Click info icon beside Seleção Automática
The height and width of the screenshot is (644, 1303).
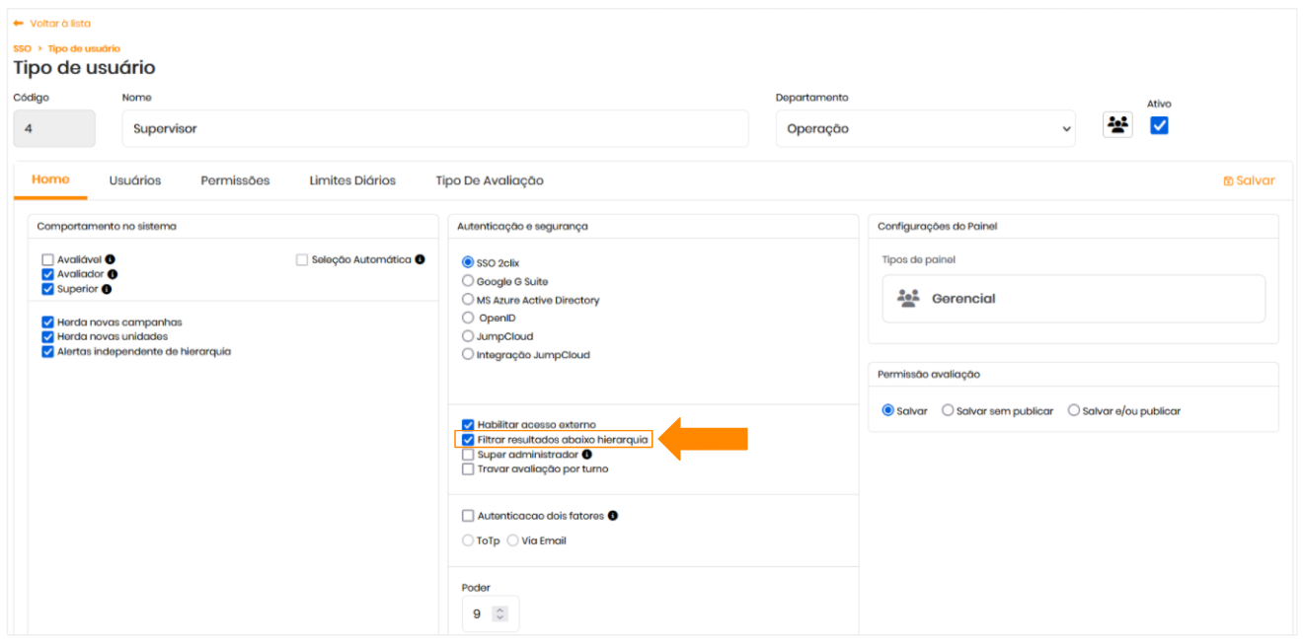click(x=420, y=259)
